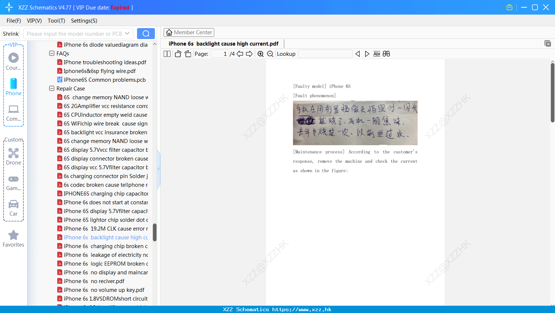Click the XZZ logo icon
The image size is (555, 313).
coord(9,7)
